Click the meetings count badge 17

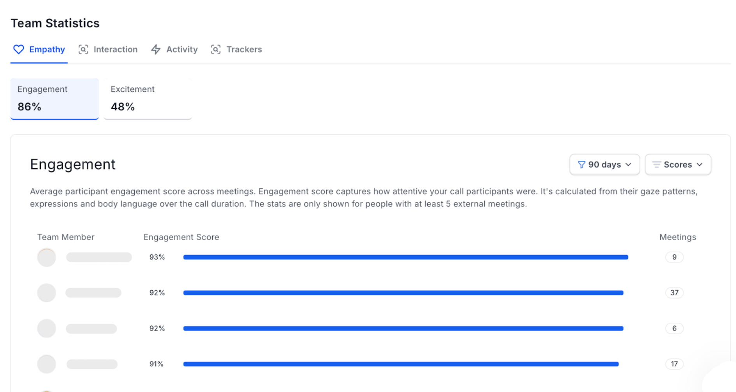674,364
